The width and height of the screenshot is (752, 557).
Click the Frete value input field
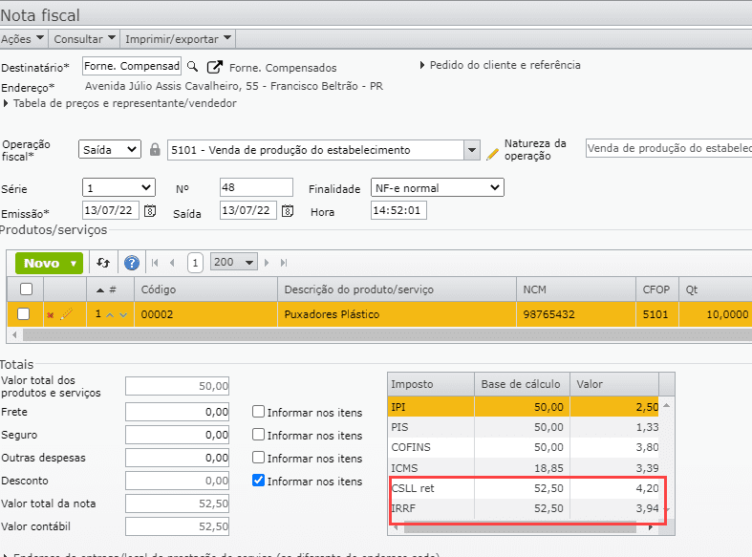(179, 413)
